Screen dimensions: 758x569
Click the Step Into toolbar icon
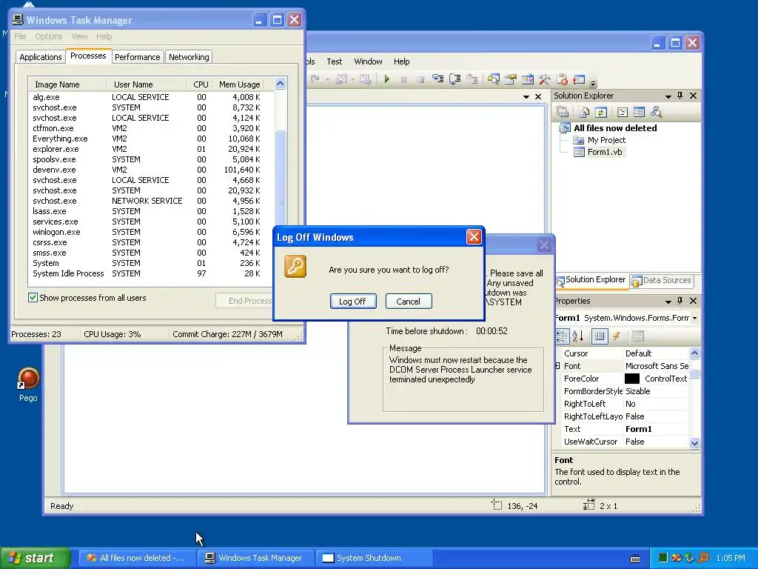point(438,79)
